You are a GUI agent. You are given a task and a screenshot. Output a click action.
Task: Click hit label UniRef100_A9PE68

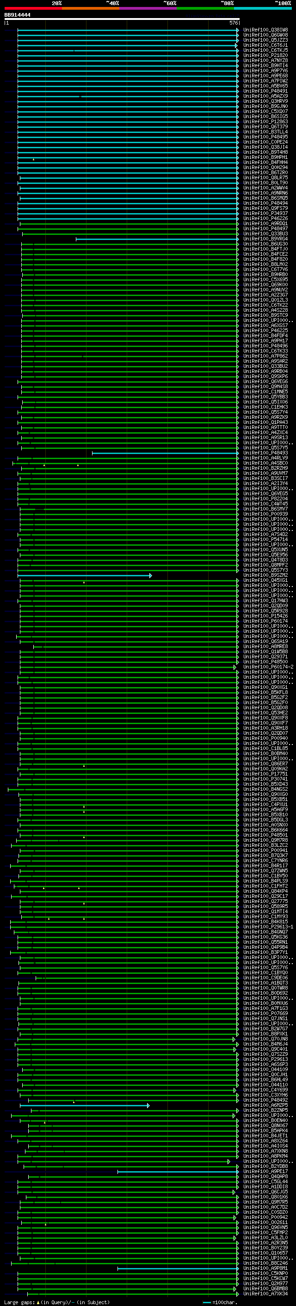[x=265, y=76]
